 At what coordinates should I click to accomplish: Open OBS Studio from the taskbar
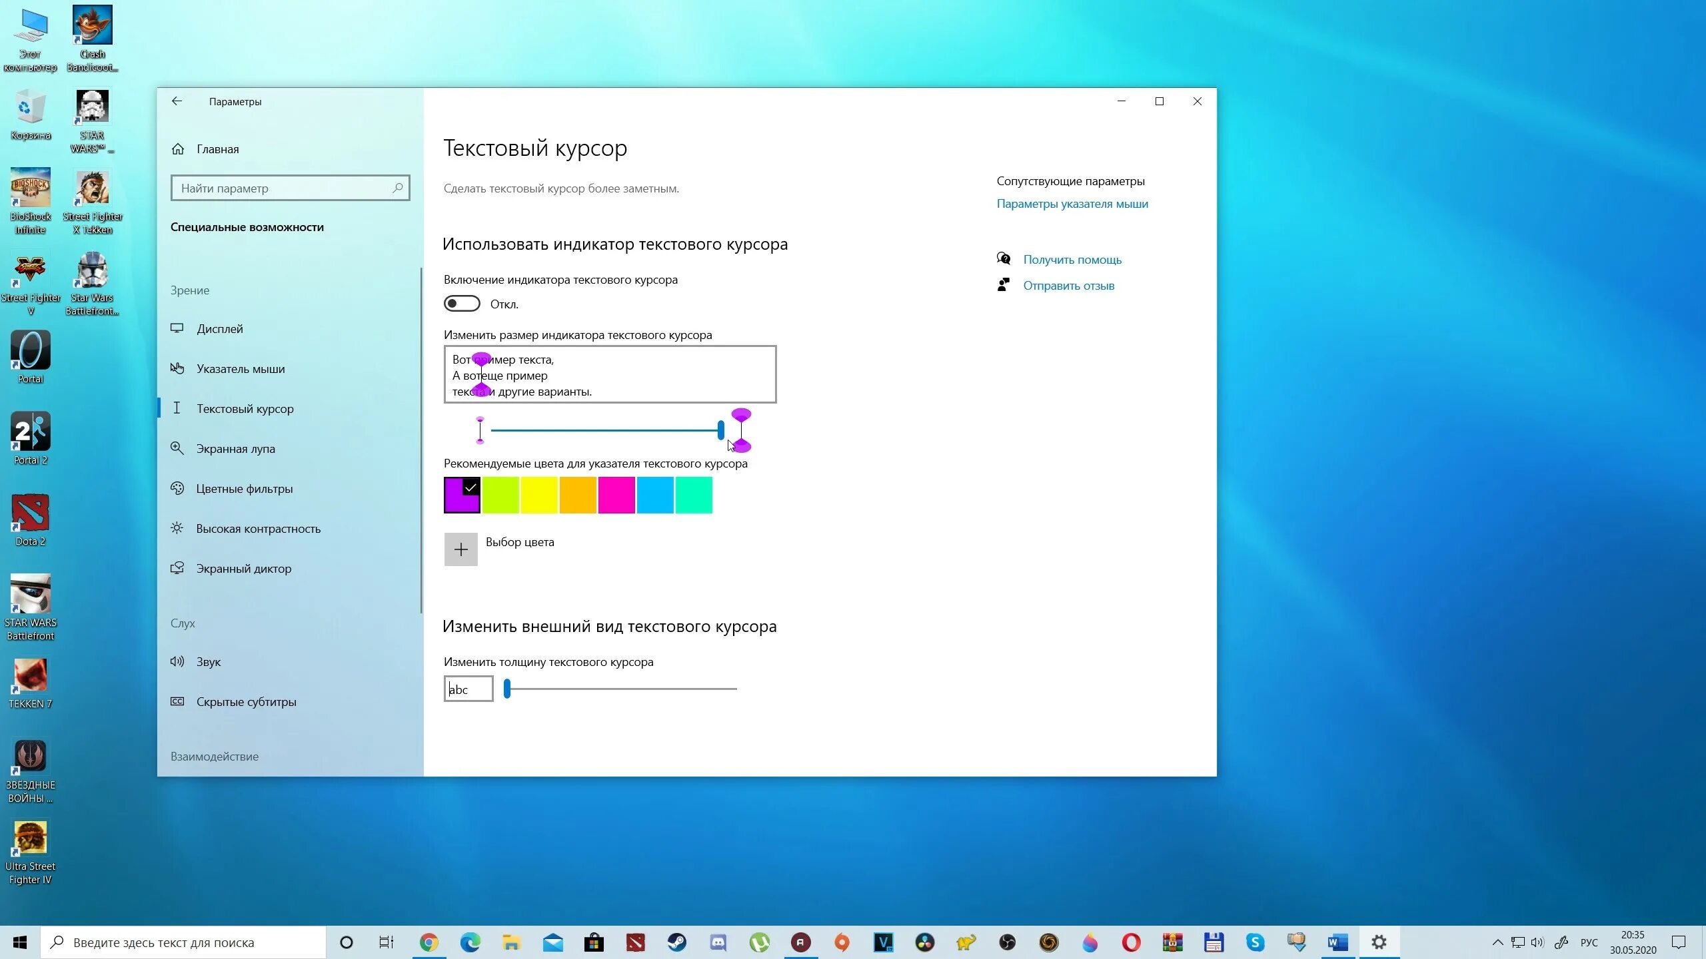[x=1008, y=942]
